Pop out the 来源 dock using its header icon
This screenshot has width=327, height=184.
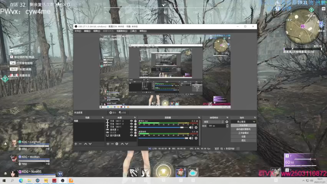(135, 118)
